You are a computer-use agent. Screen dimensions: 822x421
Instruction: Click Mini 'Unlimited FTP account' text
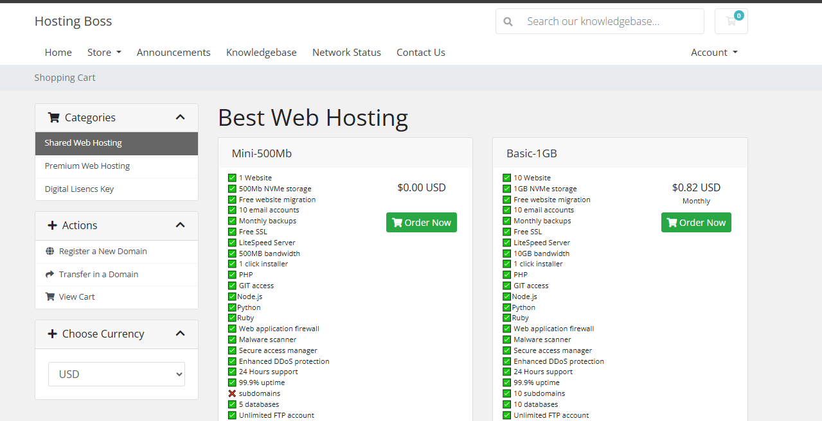276,415
